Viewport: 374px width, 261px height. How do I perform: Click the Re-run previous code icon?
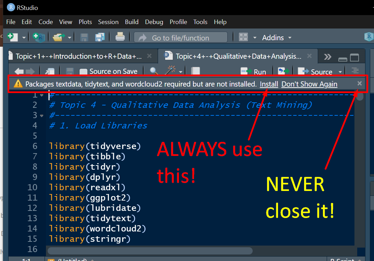(283, 71)
